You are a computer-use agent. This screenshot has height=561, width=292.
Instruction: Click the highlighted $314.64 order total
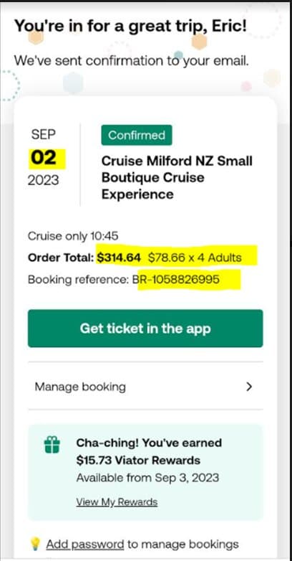pyautogui.click(x=119, y=258)
